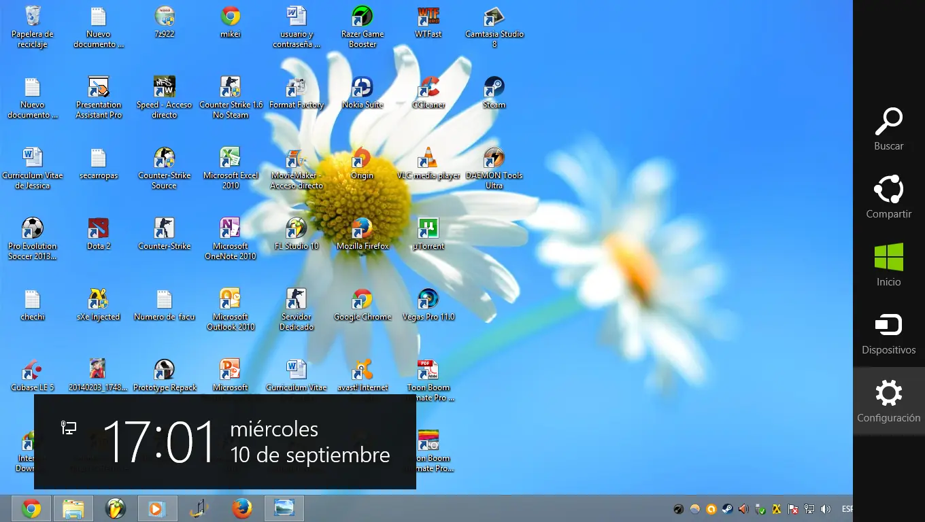925x522 pixels.
Task: Open the volume slider from the tray
Action: tap(826, 508)
